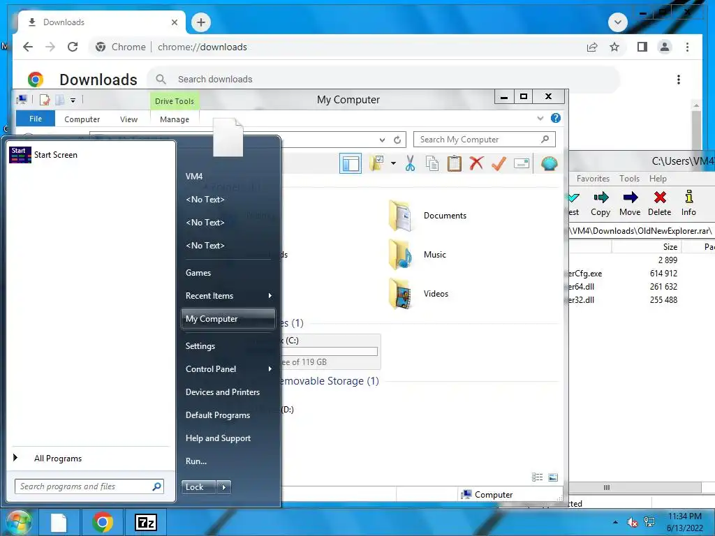Screen dimensions: 715x536
Task: Click the Info icon in 7-Zip toolbar
Action: coord(688,203)
